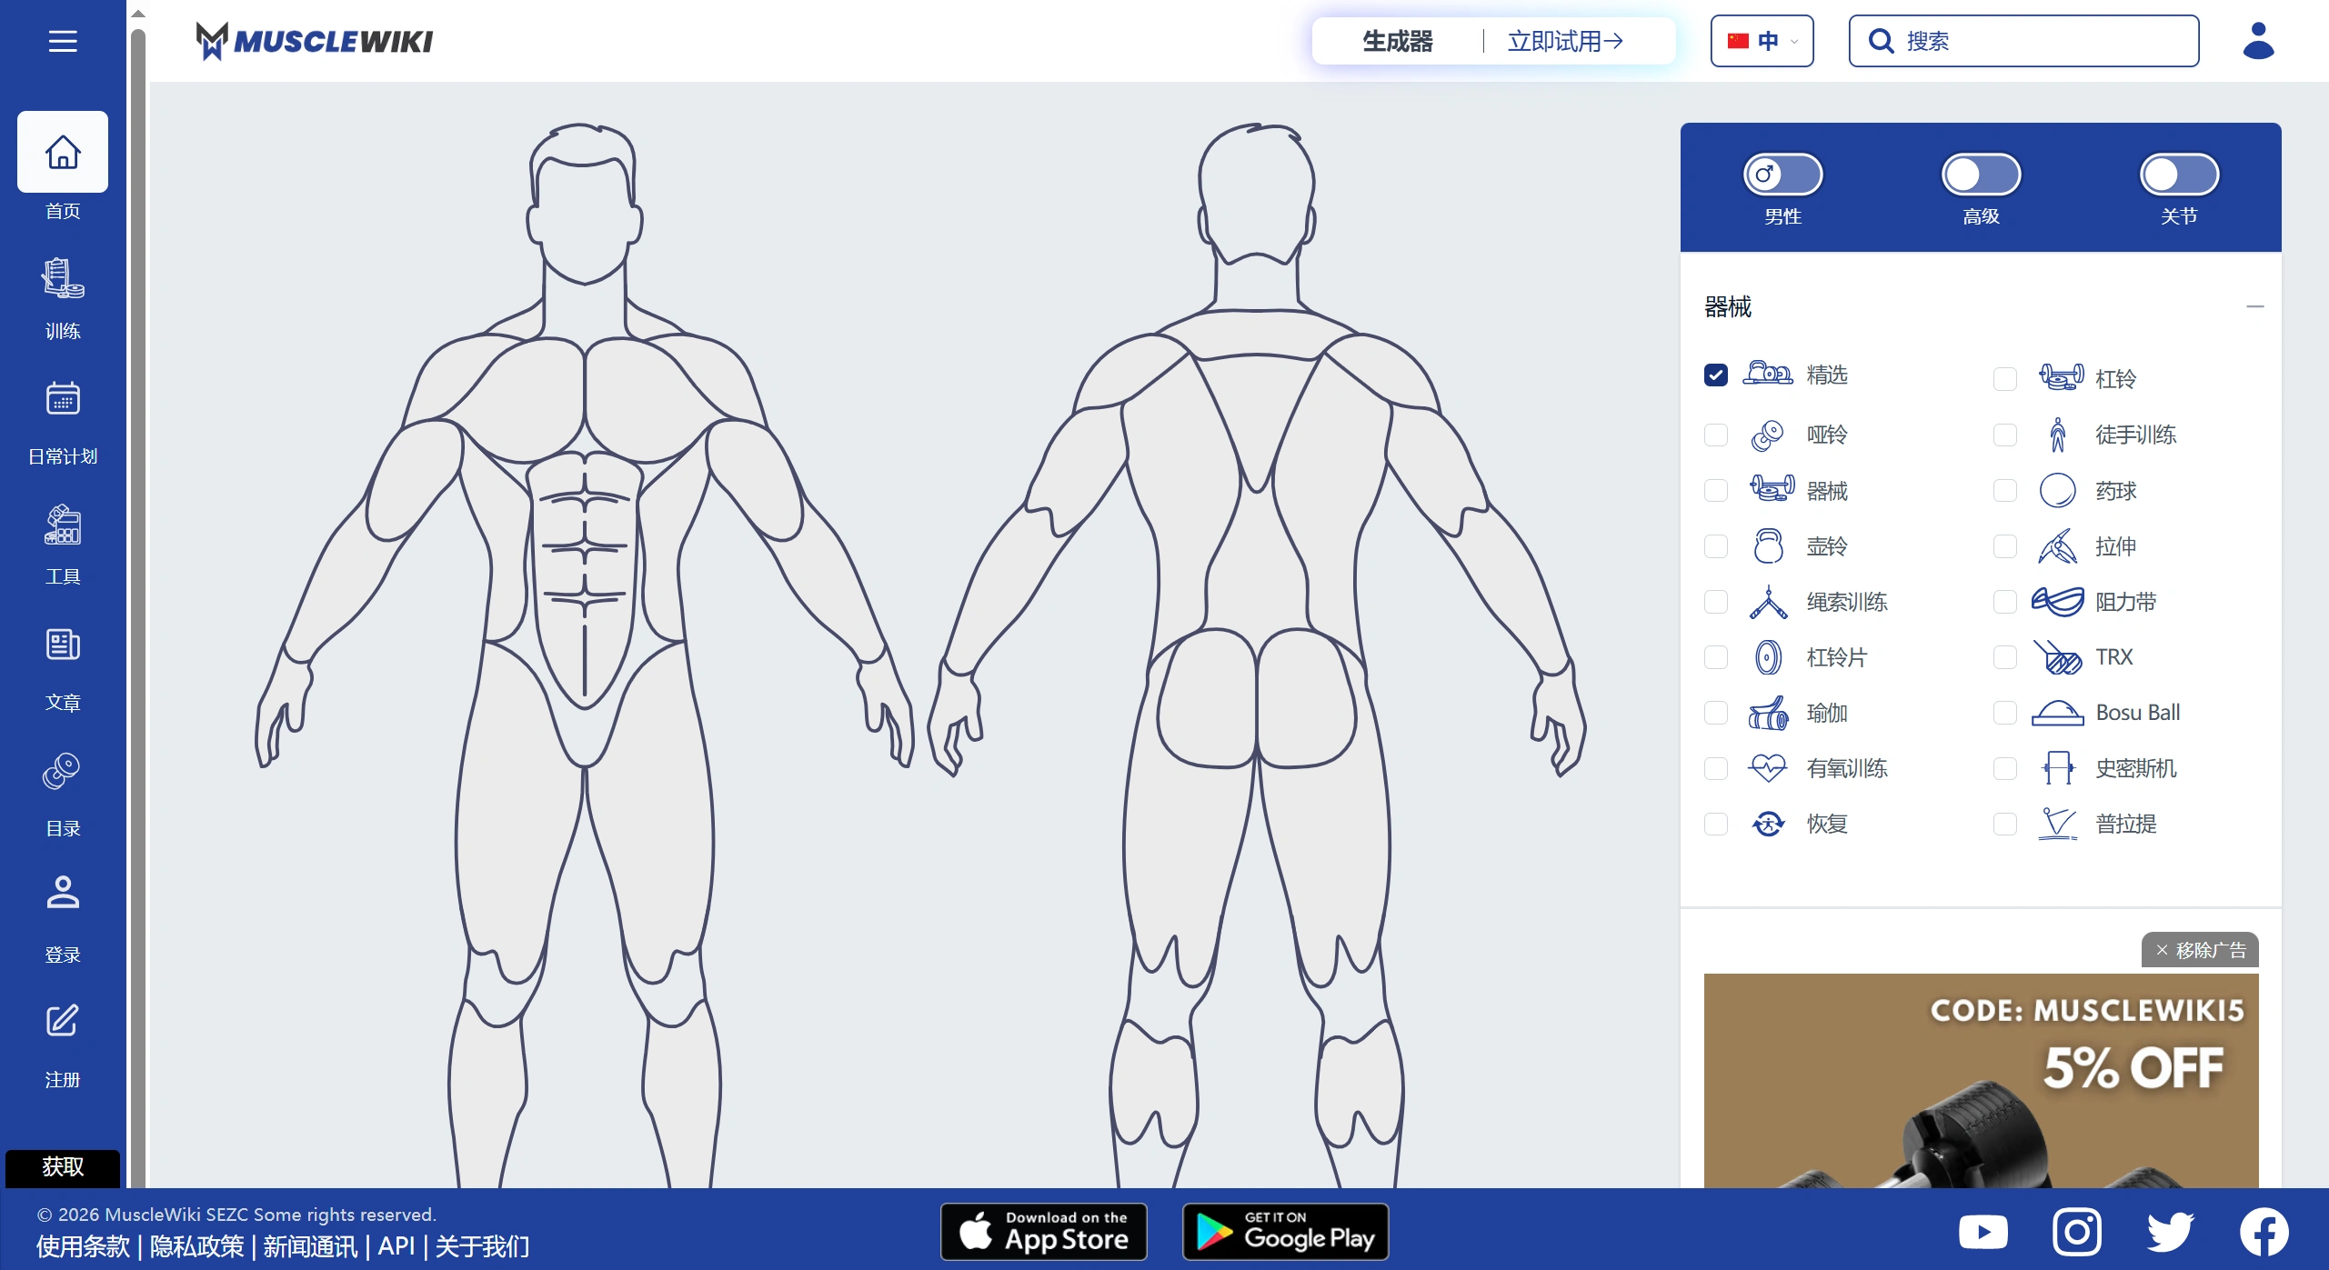Switch to the 生成器 tab
This screenshot has height=1270, width=2329.
click(x=1398, y=40)
